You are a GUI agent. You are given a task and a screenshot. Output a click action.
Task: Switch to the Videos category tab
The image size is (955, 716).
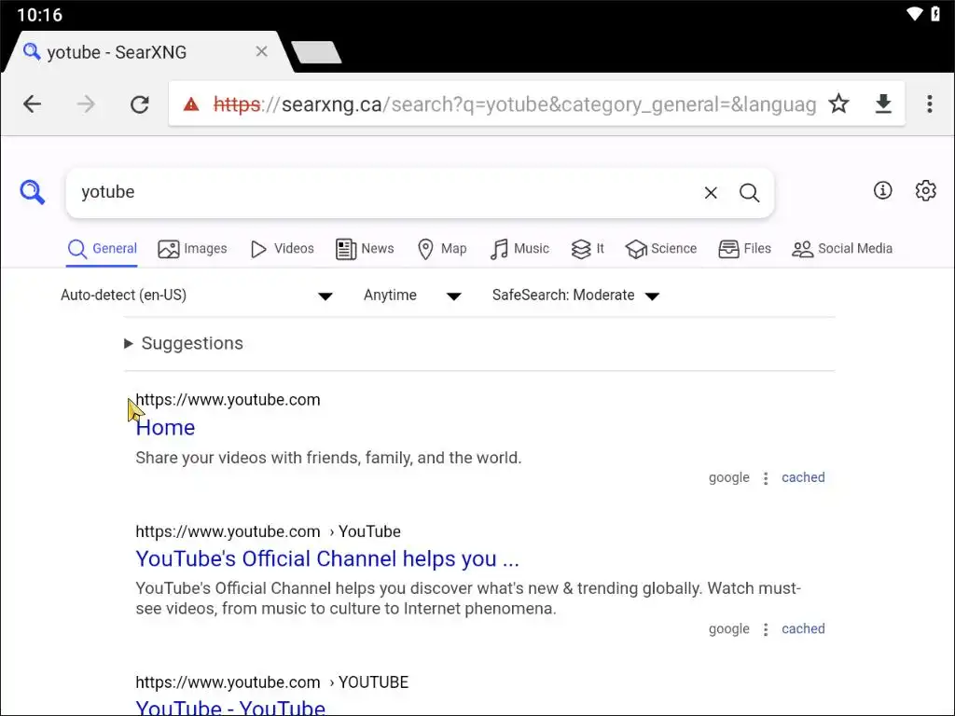[x=282, y=249]
